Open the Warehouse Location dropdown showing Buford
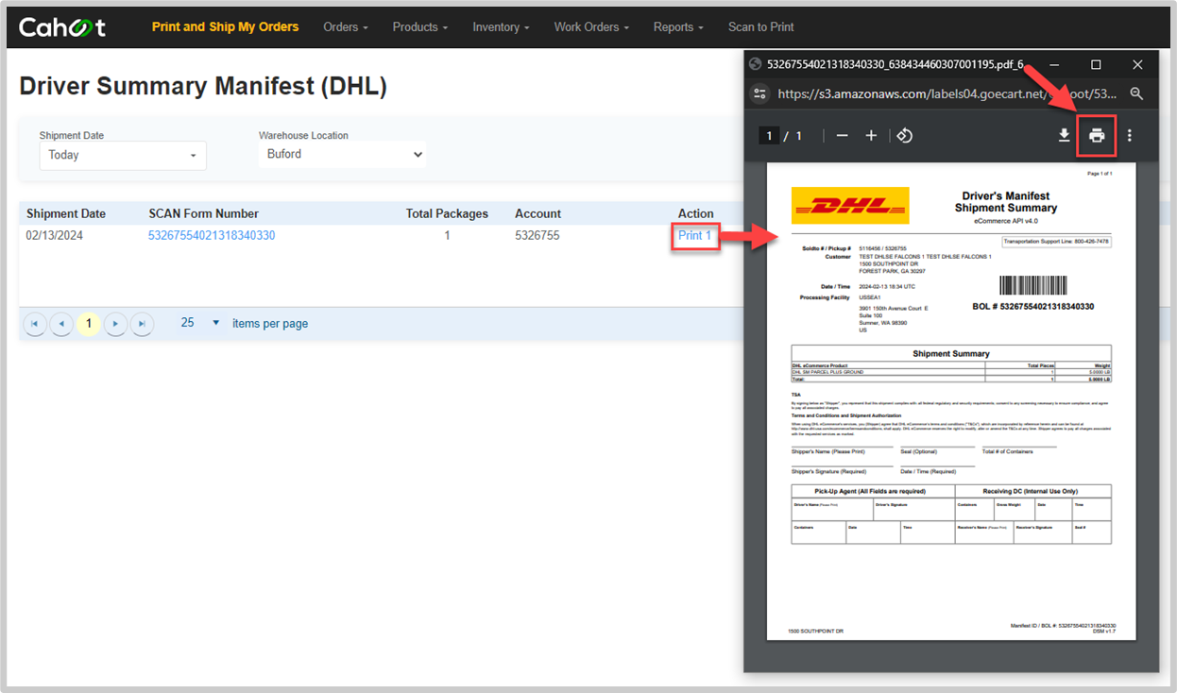 342,154
